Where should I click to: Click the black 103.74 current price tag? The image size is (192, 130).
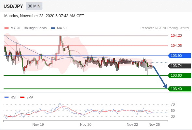pyautogui.click(x=179, y=66)
